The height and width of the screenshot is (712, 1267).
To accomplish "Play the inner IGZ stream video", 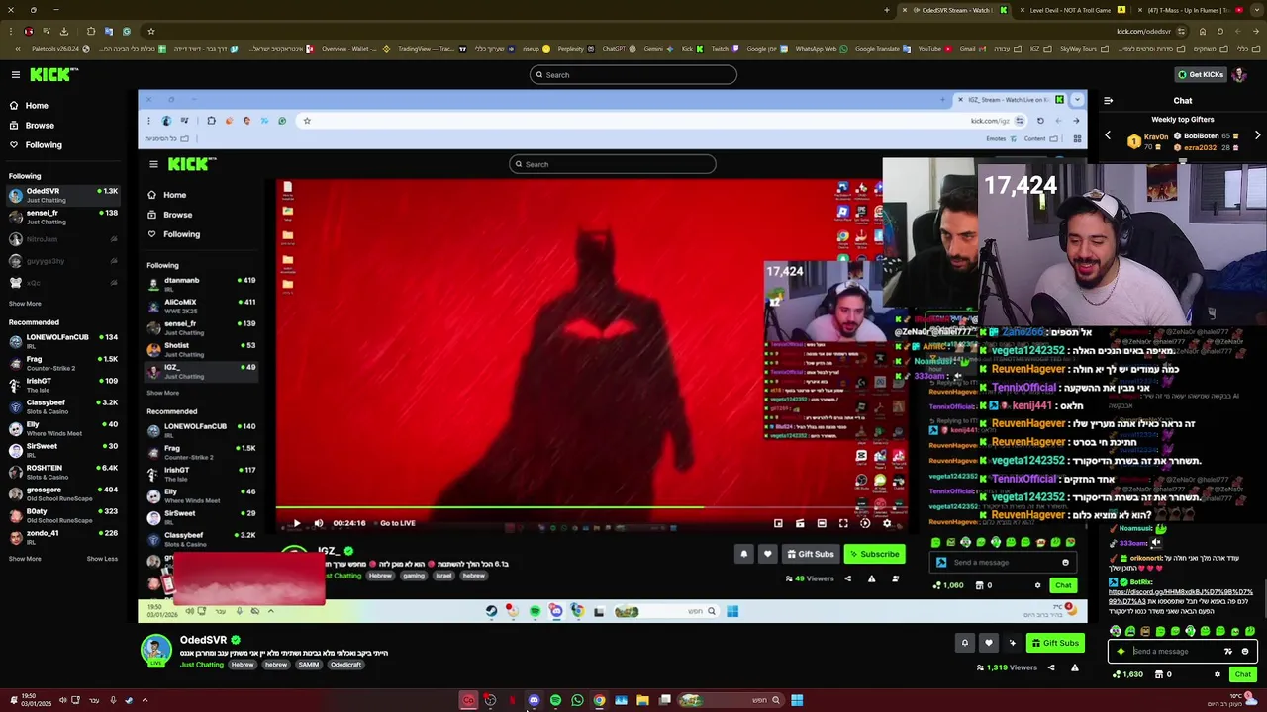I will pyautogui.click(x=296, y=523).
